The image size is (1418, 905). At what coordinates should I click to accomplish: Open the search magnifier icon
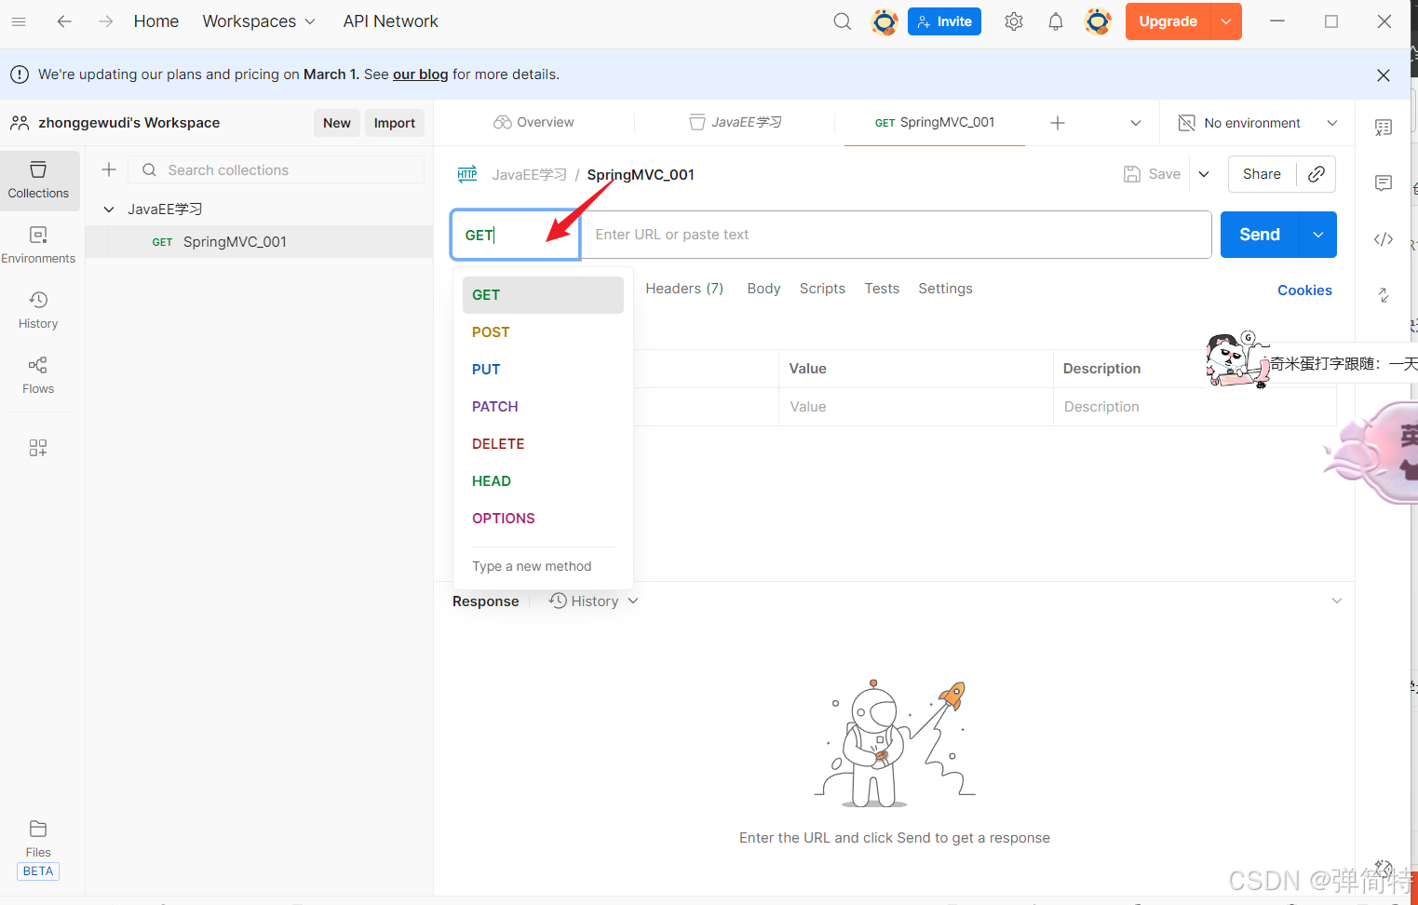843,21
